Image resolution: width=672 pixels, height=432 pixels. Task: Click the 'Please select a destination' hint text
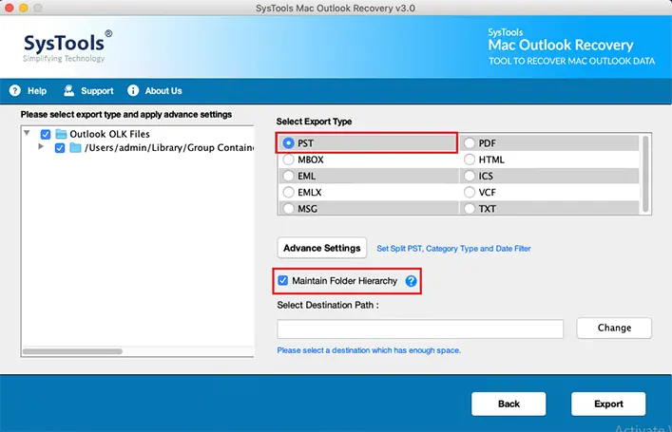[369, 350]
